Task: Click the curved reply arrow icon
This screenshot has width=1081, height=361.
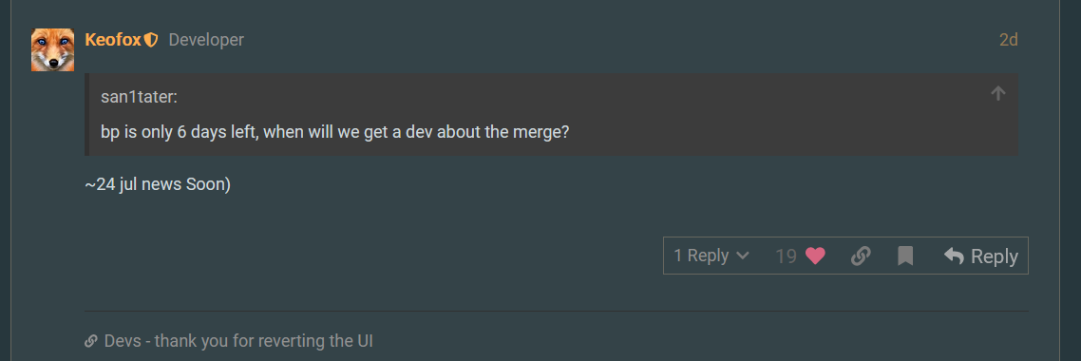Action: click(x=954, y=256)
